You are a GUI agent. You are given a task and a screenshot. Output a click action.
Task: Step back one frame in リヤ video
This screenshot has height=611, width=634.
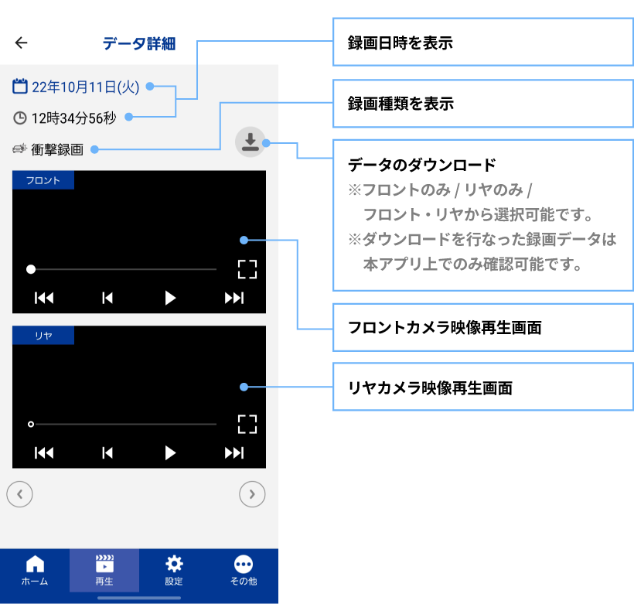pyautogui.click(x=107, y=453)
